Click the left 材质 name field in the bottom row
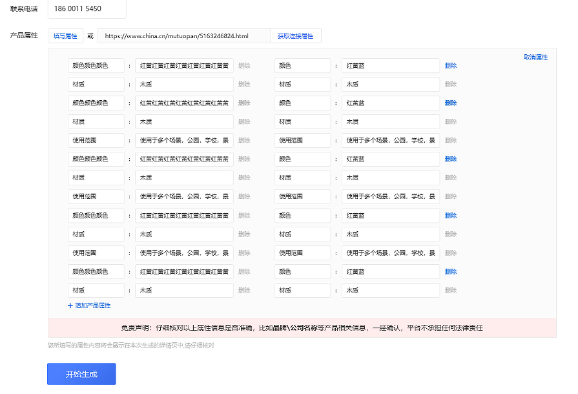Viewport: 578px width, 394px height. click(96, 291)
